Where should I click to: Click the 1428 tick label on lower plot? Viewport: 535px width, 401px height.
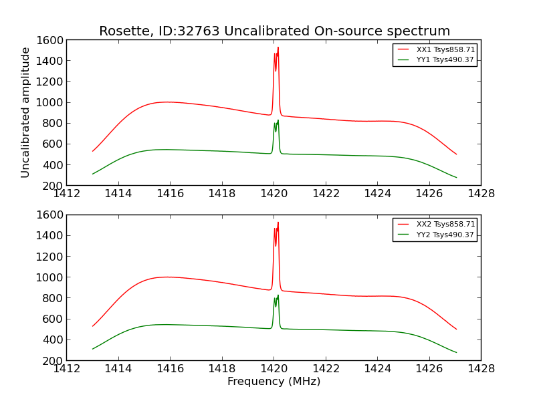pos(481,369)
